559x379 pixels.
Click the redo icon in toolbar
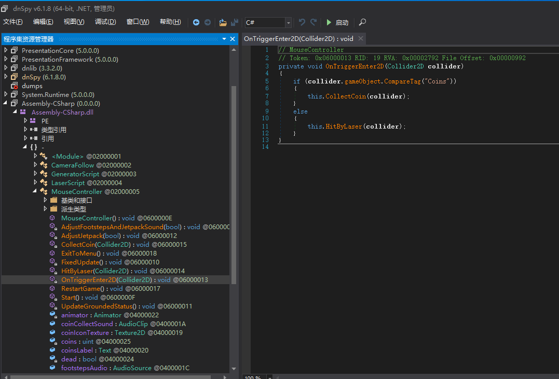313,22
